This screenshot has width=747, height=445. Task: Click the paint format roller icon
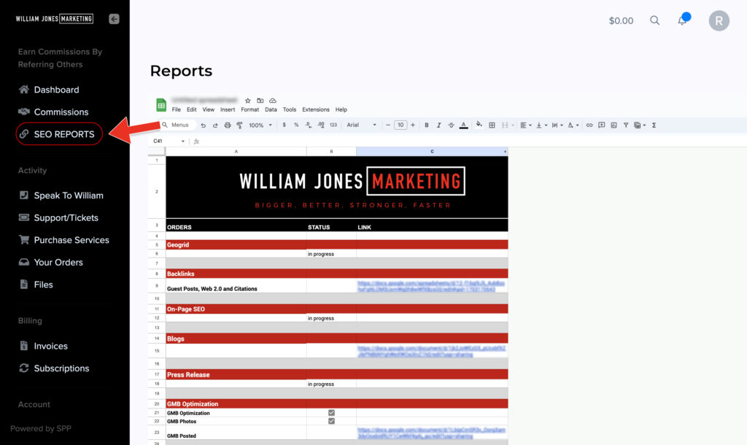pyautogui.click(x=240, y=125)
